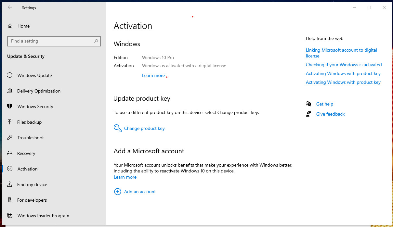Click the Give feedback person icon
The height and width of the screenshot is (227, 393).
(x=308, y=114)
